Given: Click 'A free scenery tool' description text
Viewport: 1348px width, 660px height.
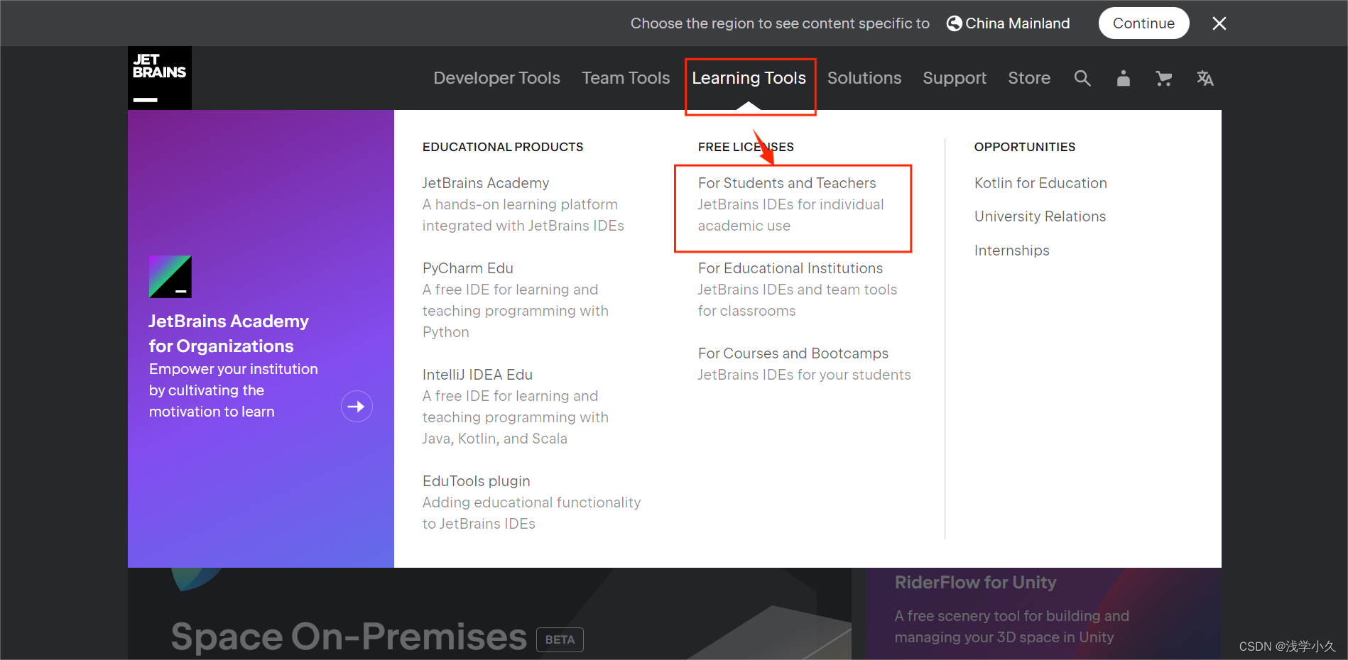Looking at the screenshot, I should coord(1011,627).
